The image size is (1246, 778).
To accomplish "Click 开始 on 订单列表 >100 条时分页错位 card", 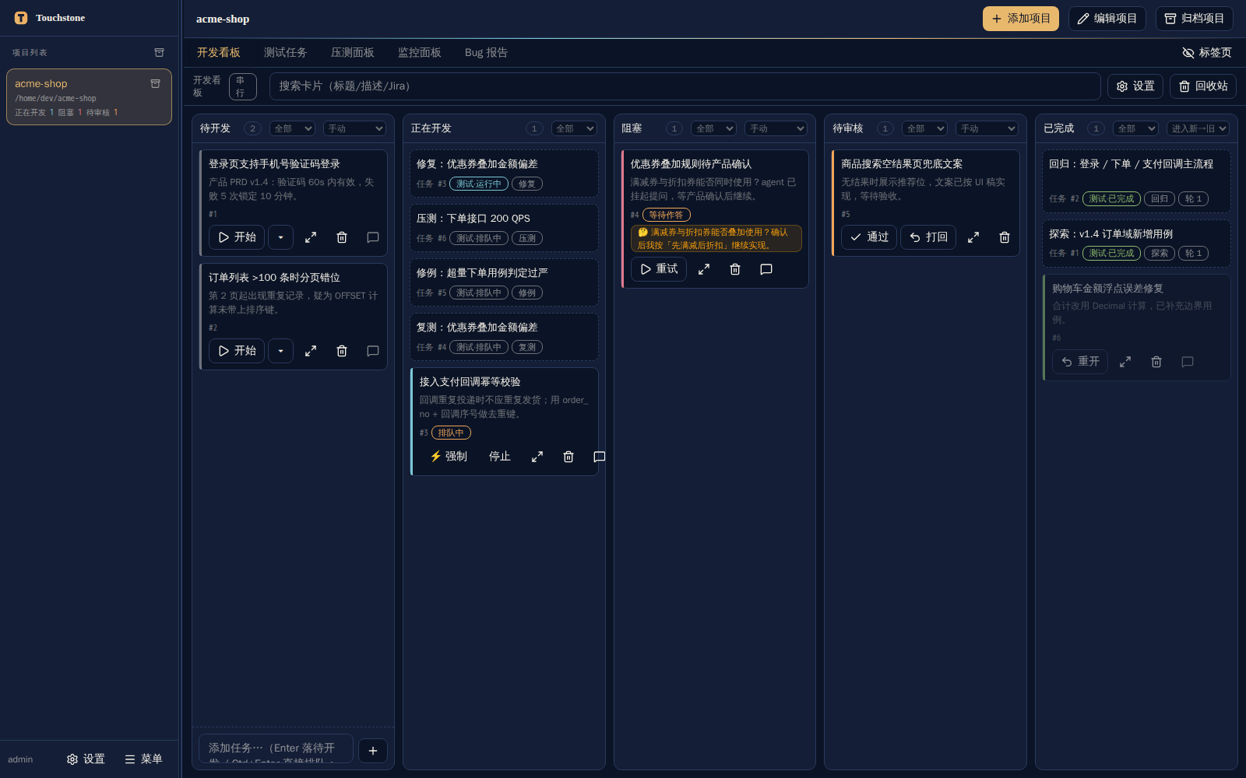I will (x=237, y=351).
